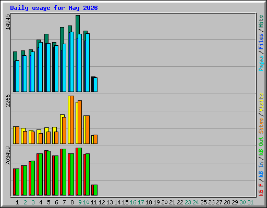Click the 'kB In' legend label

coord(261,169)
